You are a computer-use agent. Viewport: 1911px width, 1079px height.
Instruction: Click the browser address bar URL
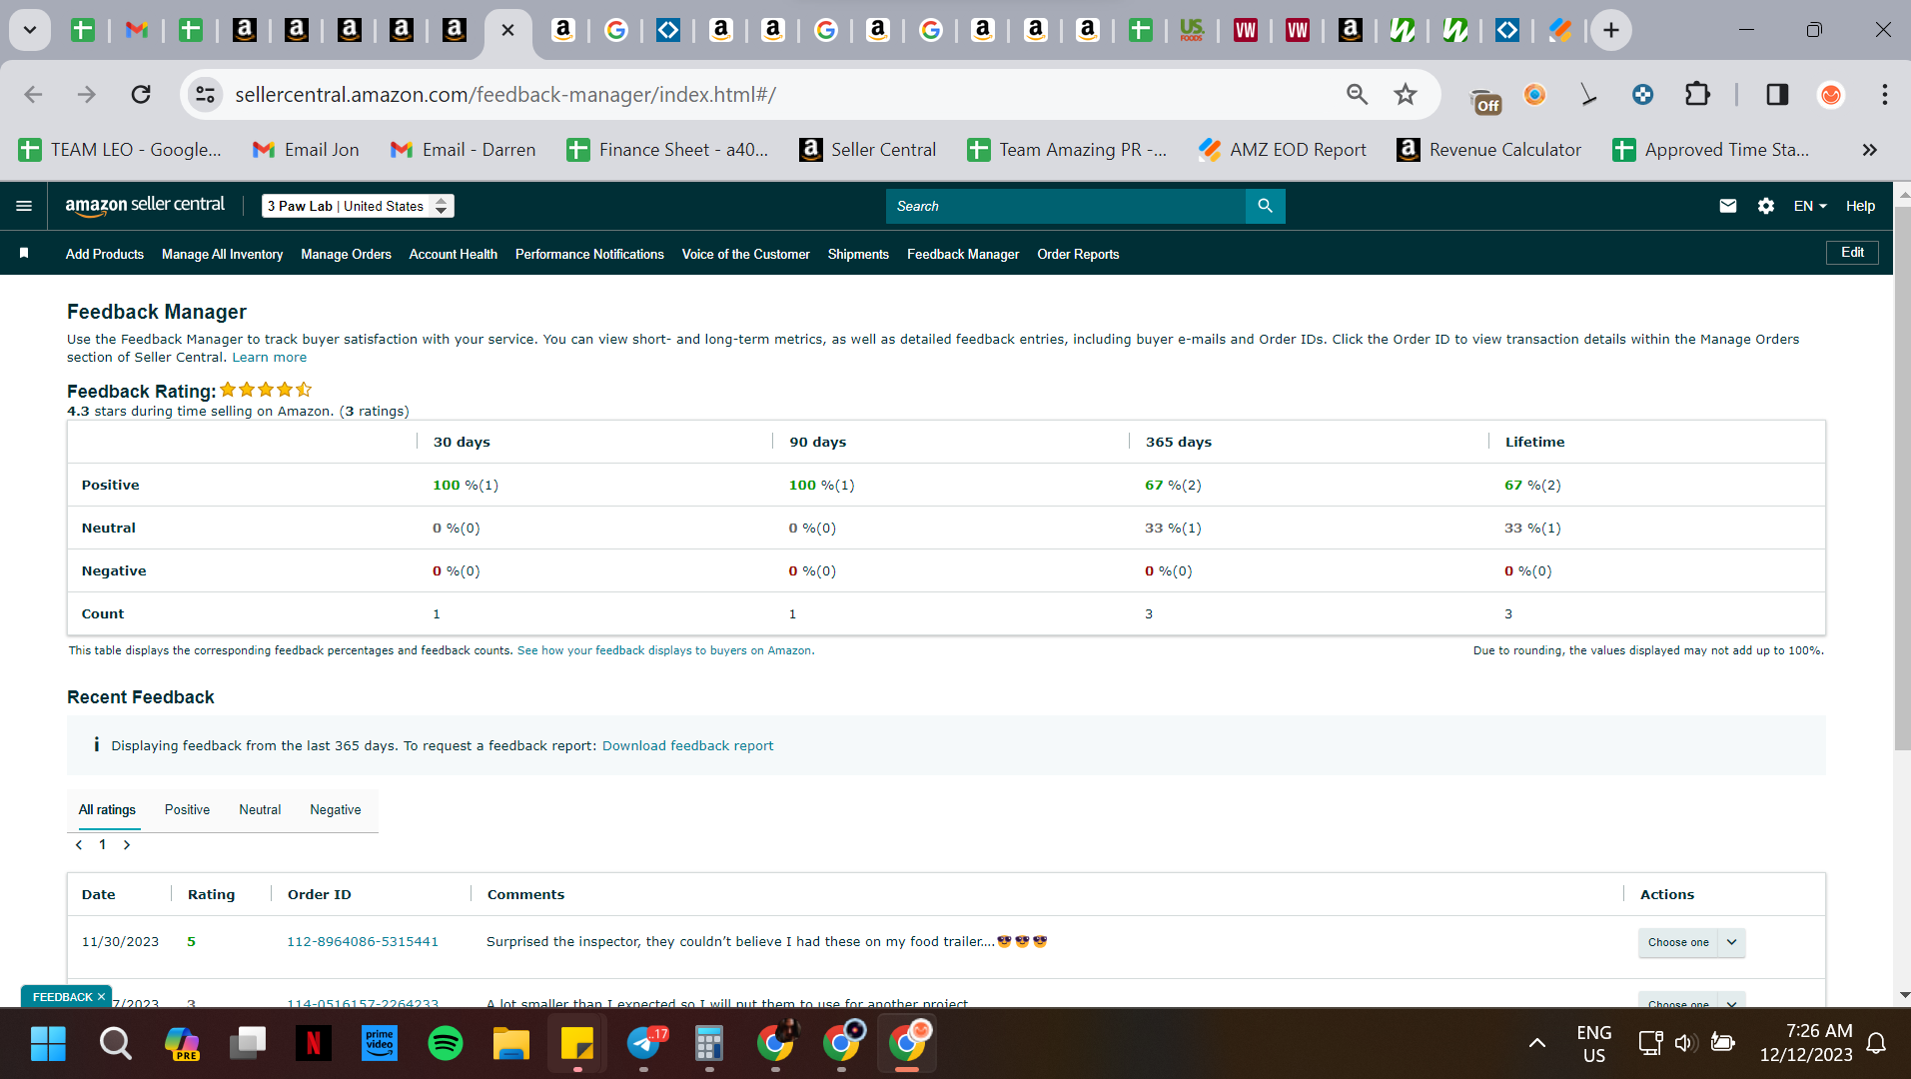505,94
